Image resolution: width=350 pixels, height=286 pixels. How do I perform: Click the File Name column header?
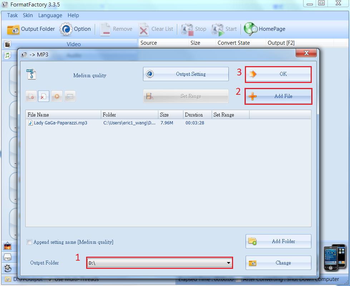pos(63,115)
